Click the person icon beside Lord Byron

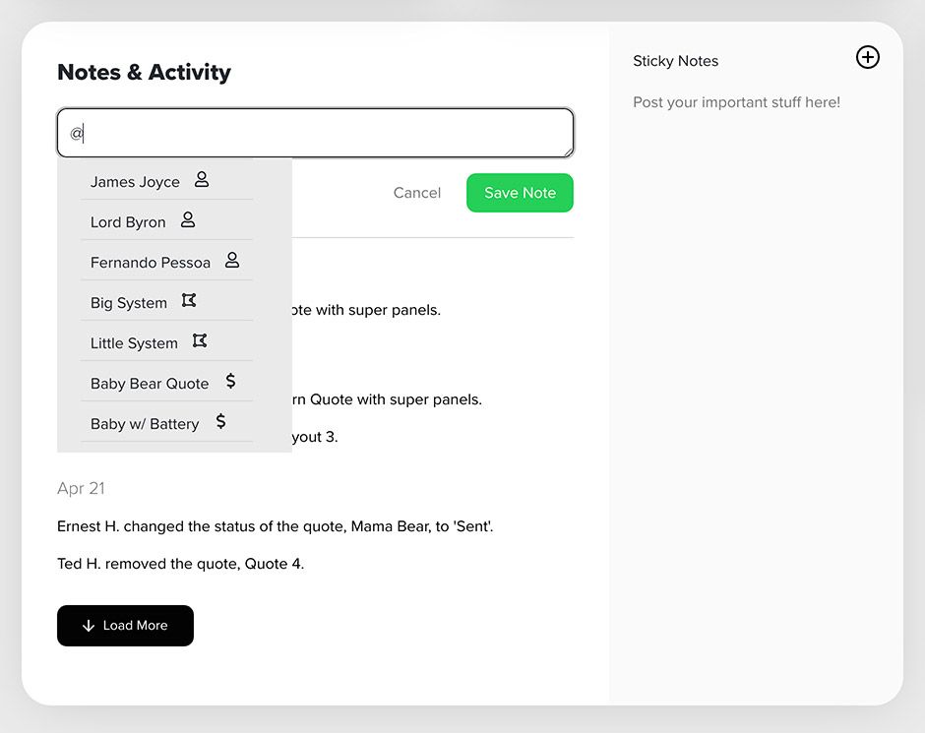[188, 219]
